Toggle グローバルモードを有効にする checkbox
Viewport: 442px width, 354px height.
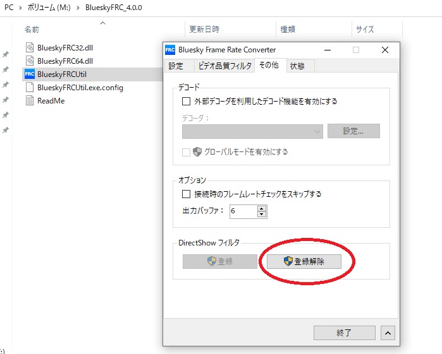pyautogui.click(x=186, y=152)
